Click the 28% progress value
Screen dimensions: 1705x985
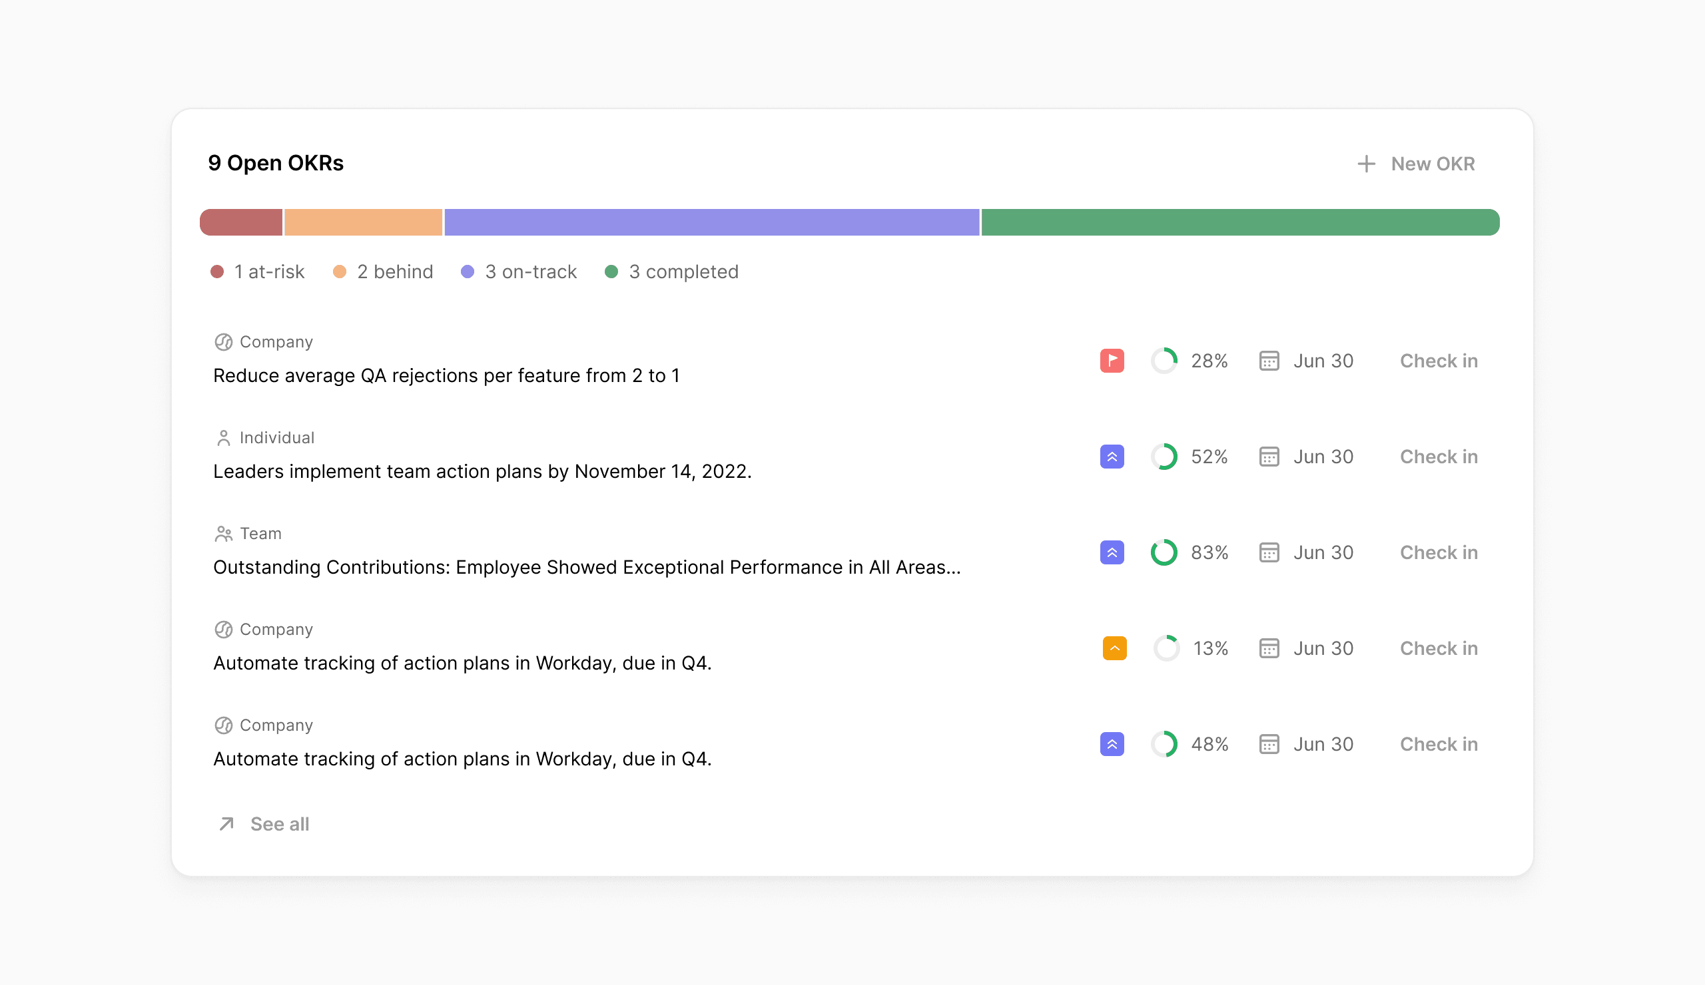click(x=1209, y=361)
